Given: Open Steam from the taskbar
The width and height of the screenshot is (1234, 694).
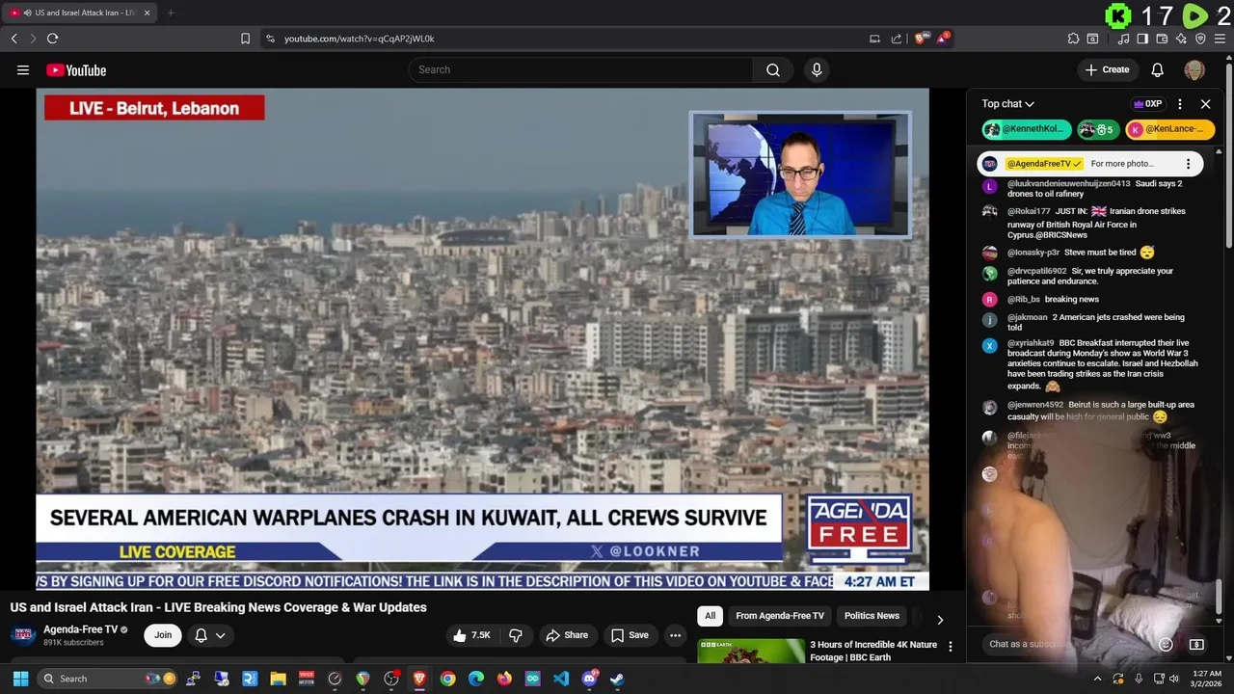Looking at the screenshot, I should pos(617,679).
